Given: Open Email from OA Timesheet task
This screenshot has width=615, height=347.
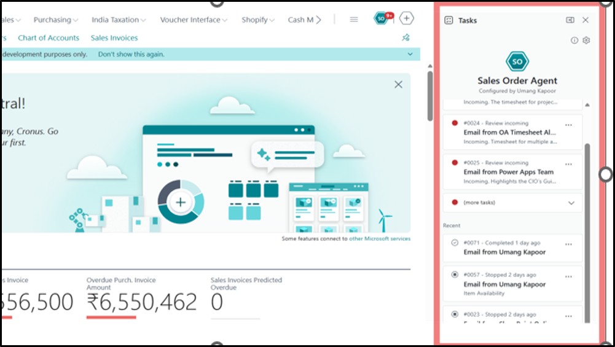Looking at the screenshot, I should [512, 132].
